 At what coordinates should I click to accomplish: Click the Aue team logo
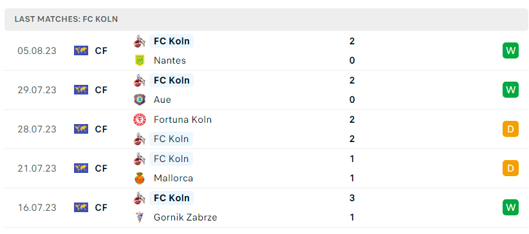point(140,100)
